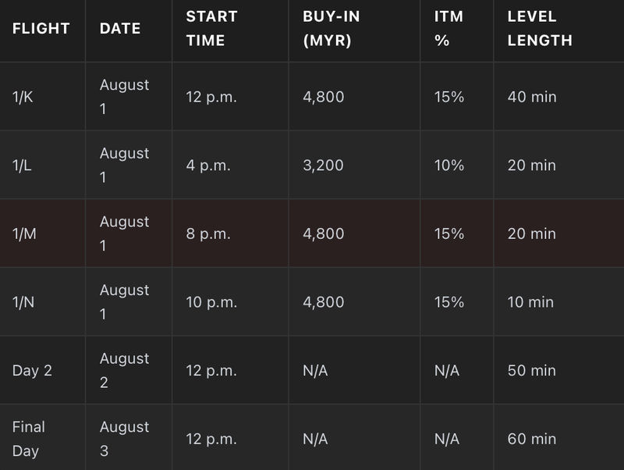Click the Final Day row label
Viewport: 624px width, 470px height.
pos(29,439)
